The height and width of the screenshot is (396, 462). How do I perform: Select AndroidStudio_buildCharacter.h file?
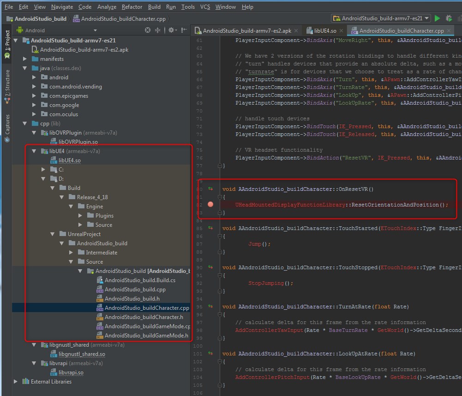coord(144,317)
